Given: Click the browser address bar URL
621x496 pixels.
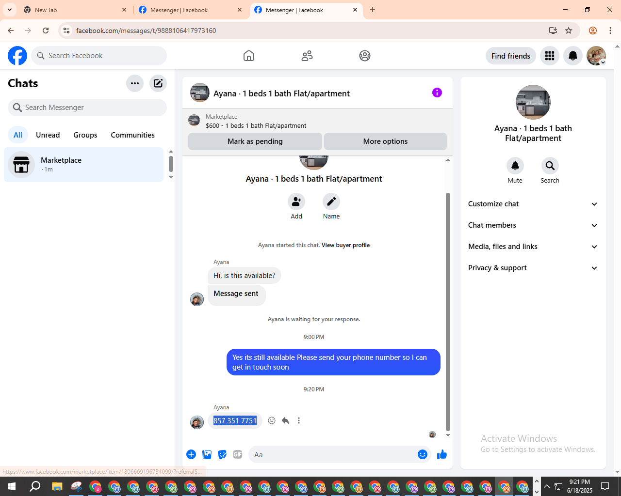Looking at the screenshot, I should click(146, 31).
